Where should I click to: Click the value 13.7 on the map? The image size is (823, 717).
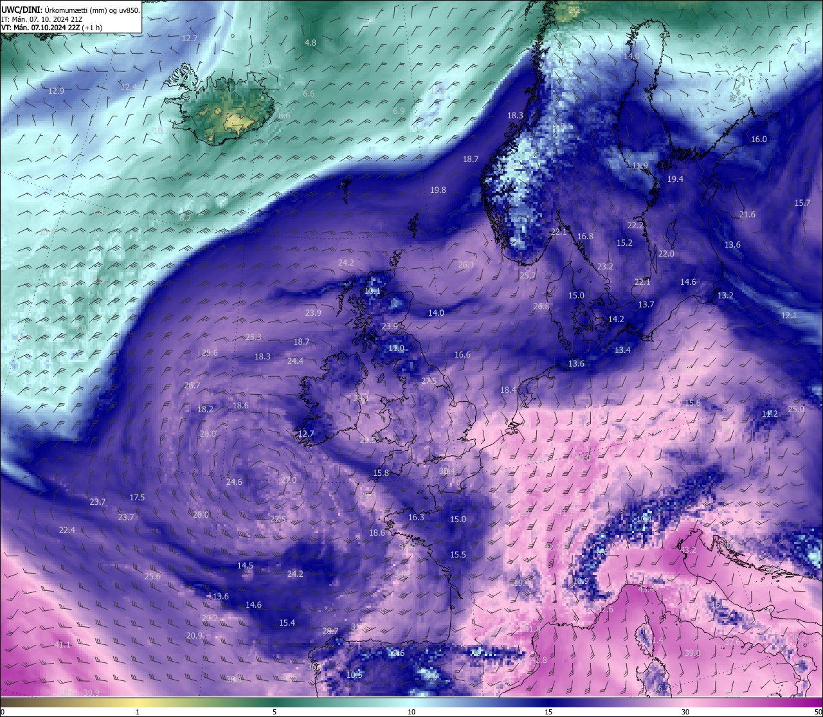(646, 305)
